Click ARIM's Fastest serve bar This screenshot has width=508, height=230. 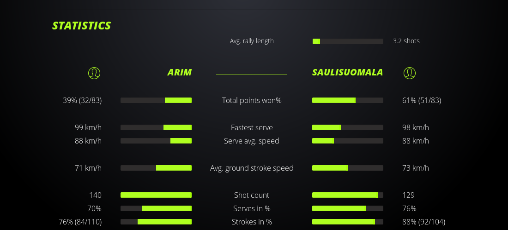(x=156, y=127)
